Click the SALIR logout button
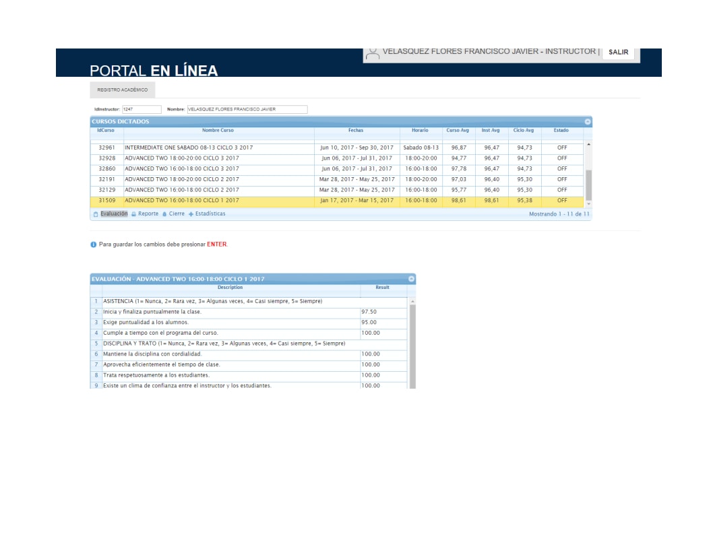Viewport: 711px width, 549px height. pos(618,52)
